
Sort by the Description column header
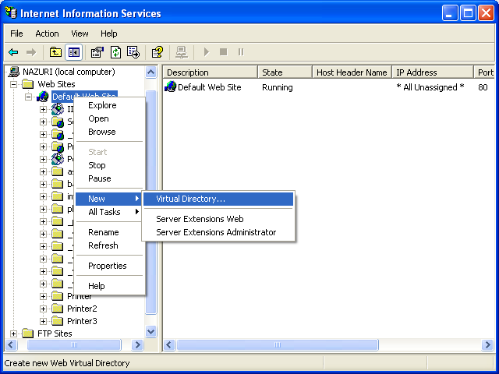211,72
